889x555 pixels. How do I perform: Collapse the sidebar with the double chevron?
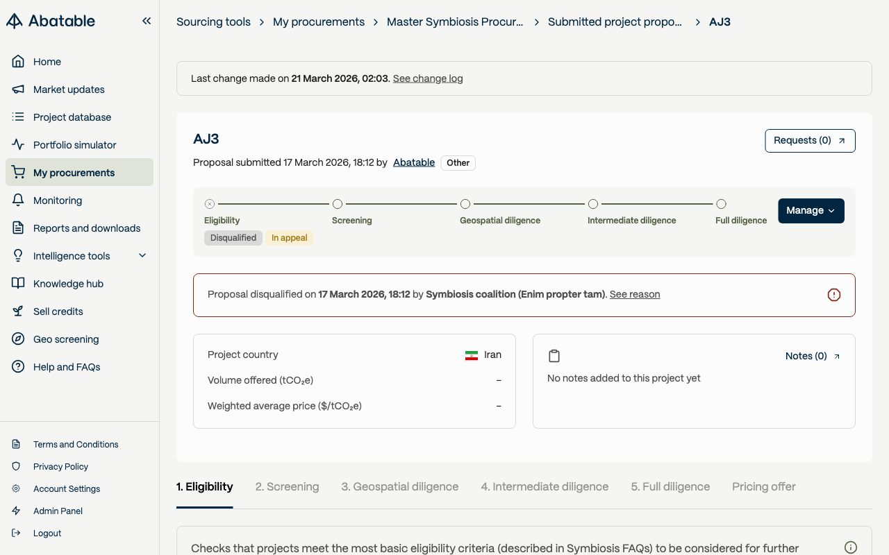(147, 21)
